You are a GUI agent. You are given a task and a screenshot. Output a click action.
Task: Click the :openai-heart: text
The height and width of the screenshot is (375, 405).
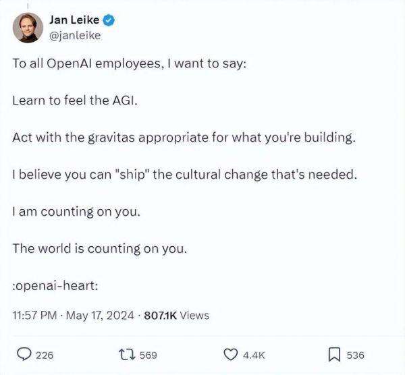coord(56,285)
